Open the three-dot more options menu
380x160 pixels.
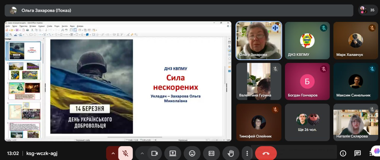(x=247, y=153)
